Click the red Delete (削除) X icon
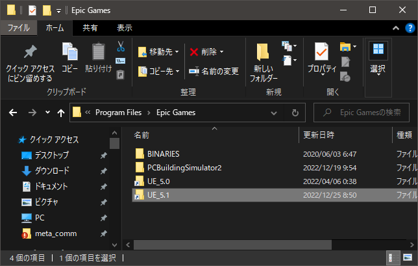 click(x=194, y=52)
